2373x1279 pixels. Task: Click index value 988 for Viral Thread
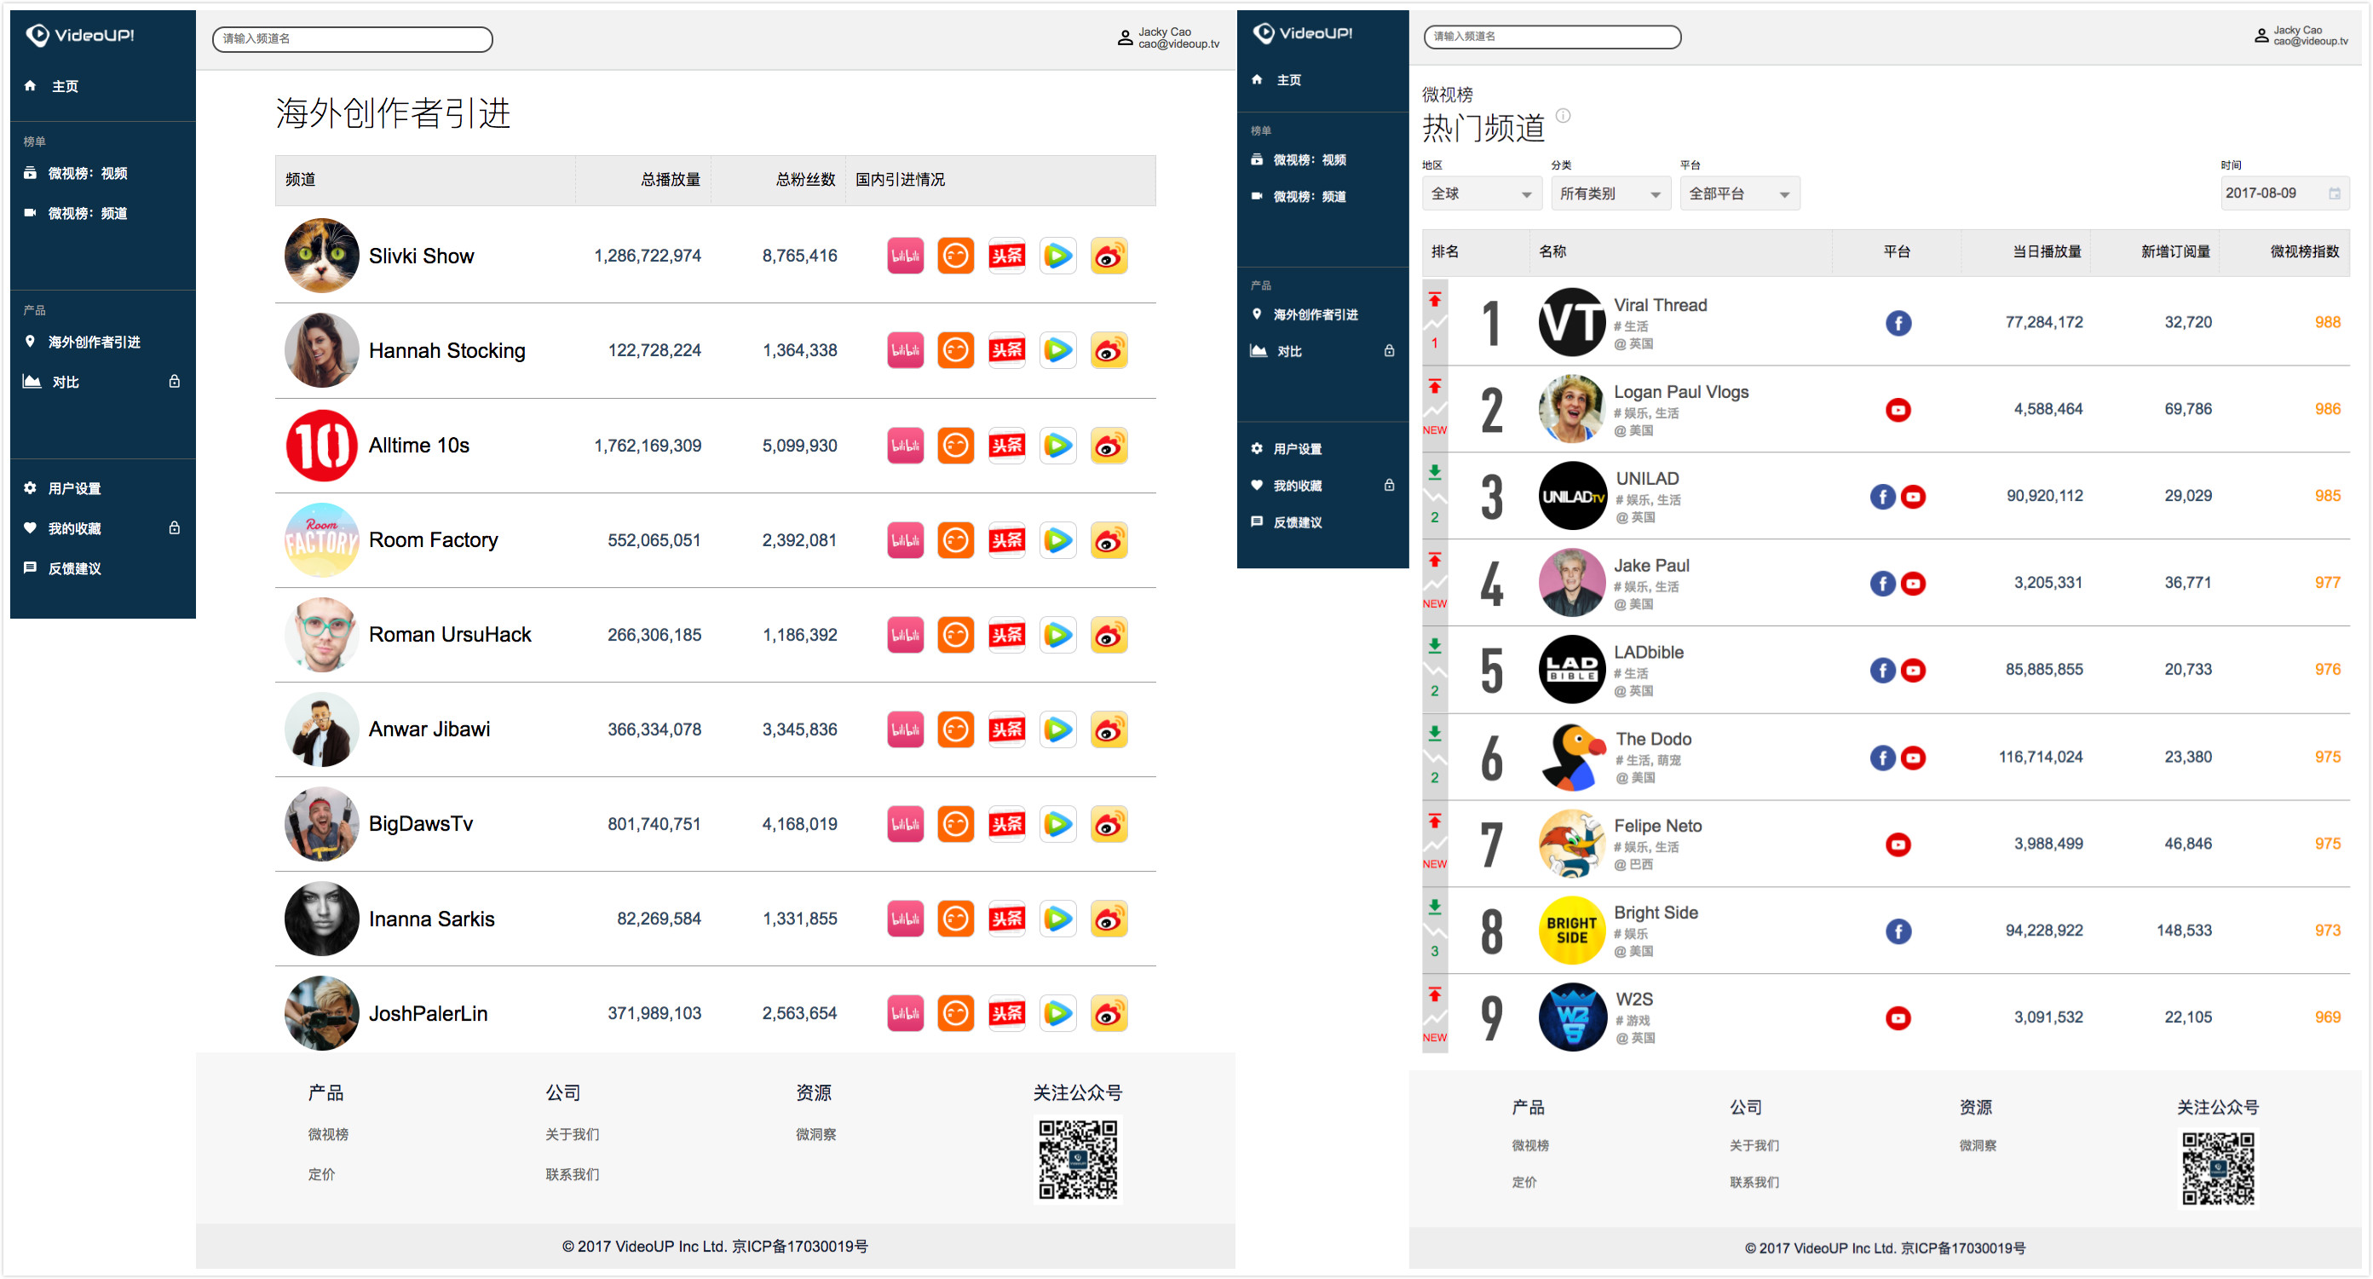tap(2327, 322)
